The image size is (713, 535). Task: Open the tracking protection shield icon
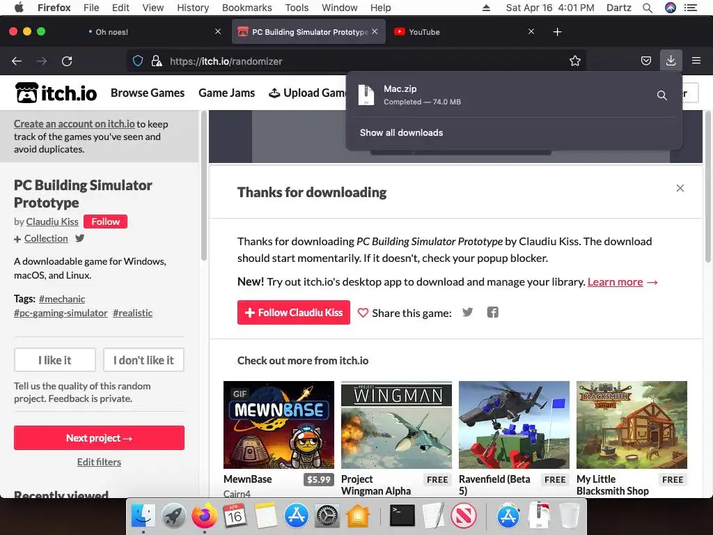[138, 61]
